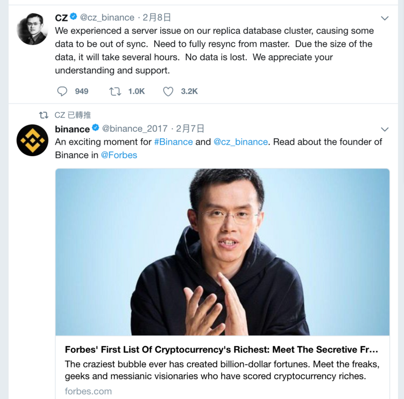Click the forbes.com source link
The image size is (404, 399).
click(x=88, y=391)
